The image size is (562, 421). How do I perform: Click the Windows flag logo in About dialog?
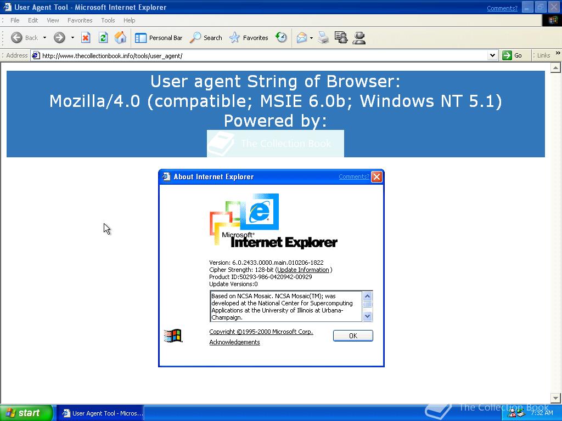coord(173,336)
